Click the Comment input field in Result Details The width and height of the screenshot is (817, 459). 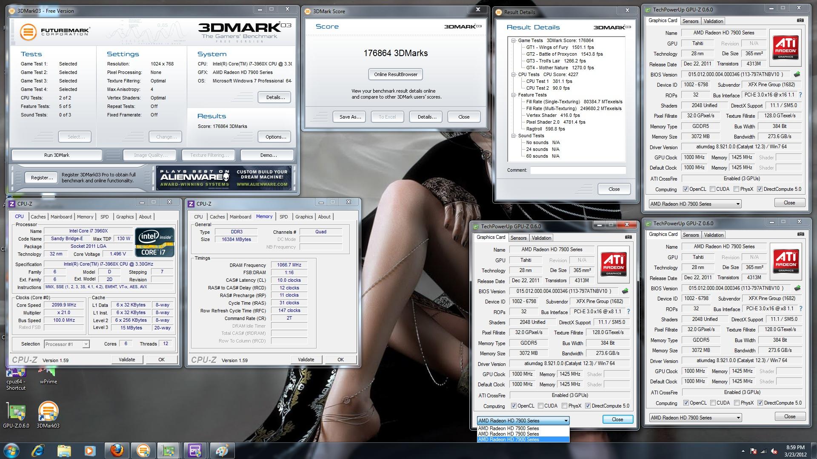[x=578, y=170]
